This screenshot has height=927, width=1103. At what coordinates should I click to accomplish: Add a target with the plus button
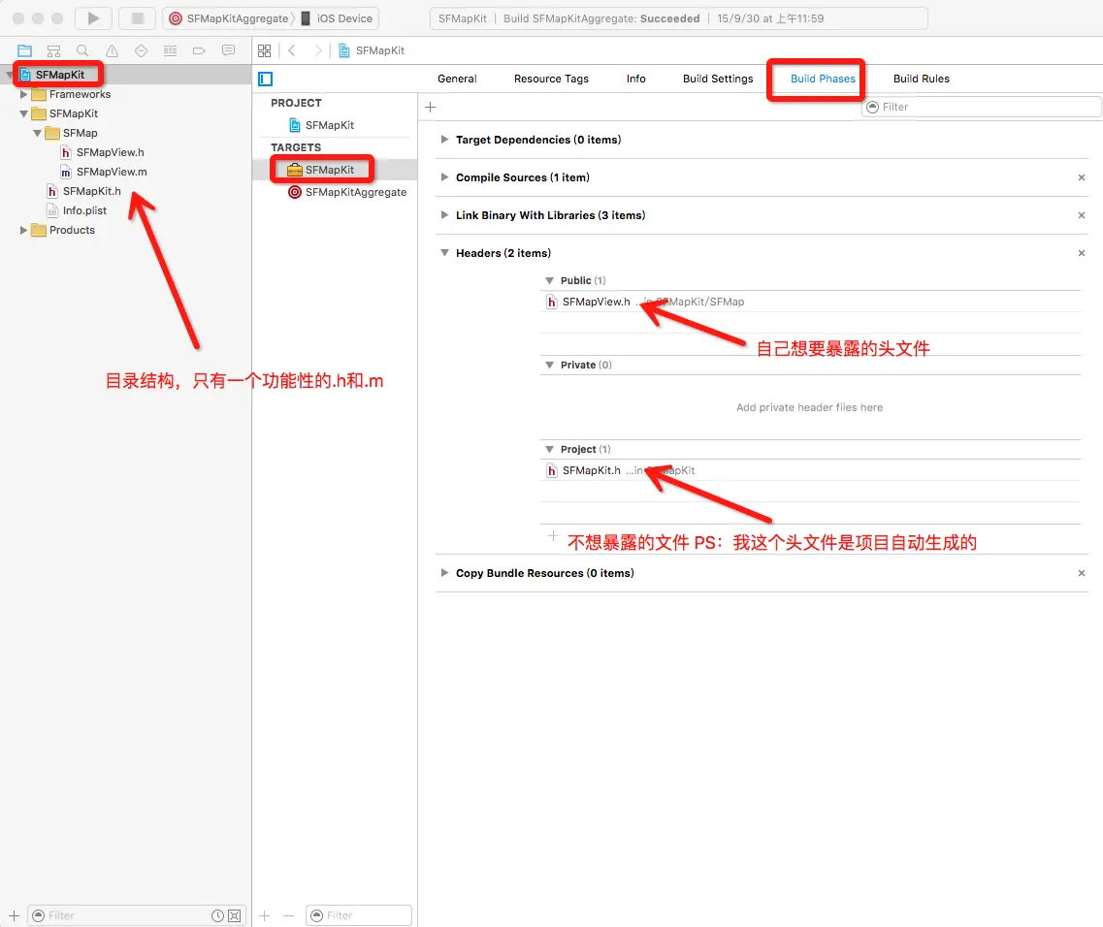pos(265,915)
